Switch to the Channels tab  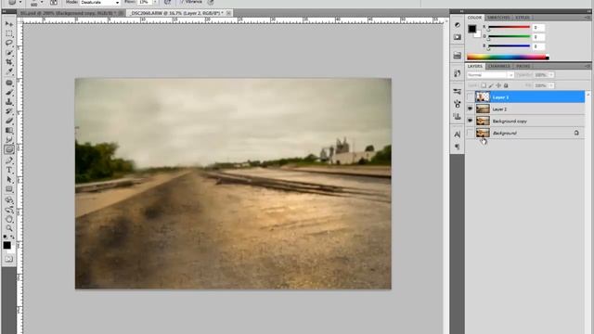coord(499,66)
